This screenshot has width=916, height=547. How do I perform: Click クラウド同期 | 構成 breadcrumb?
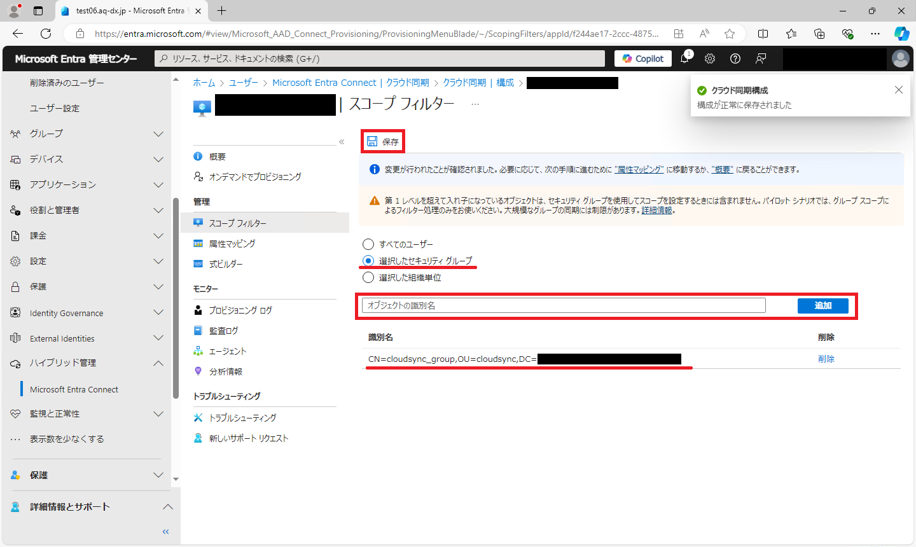click(x=478, y=83)
